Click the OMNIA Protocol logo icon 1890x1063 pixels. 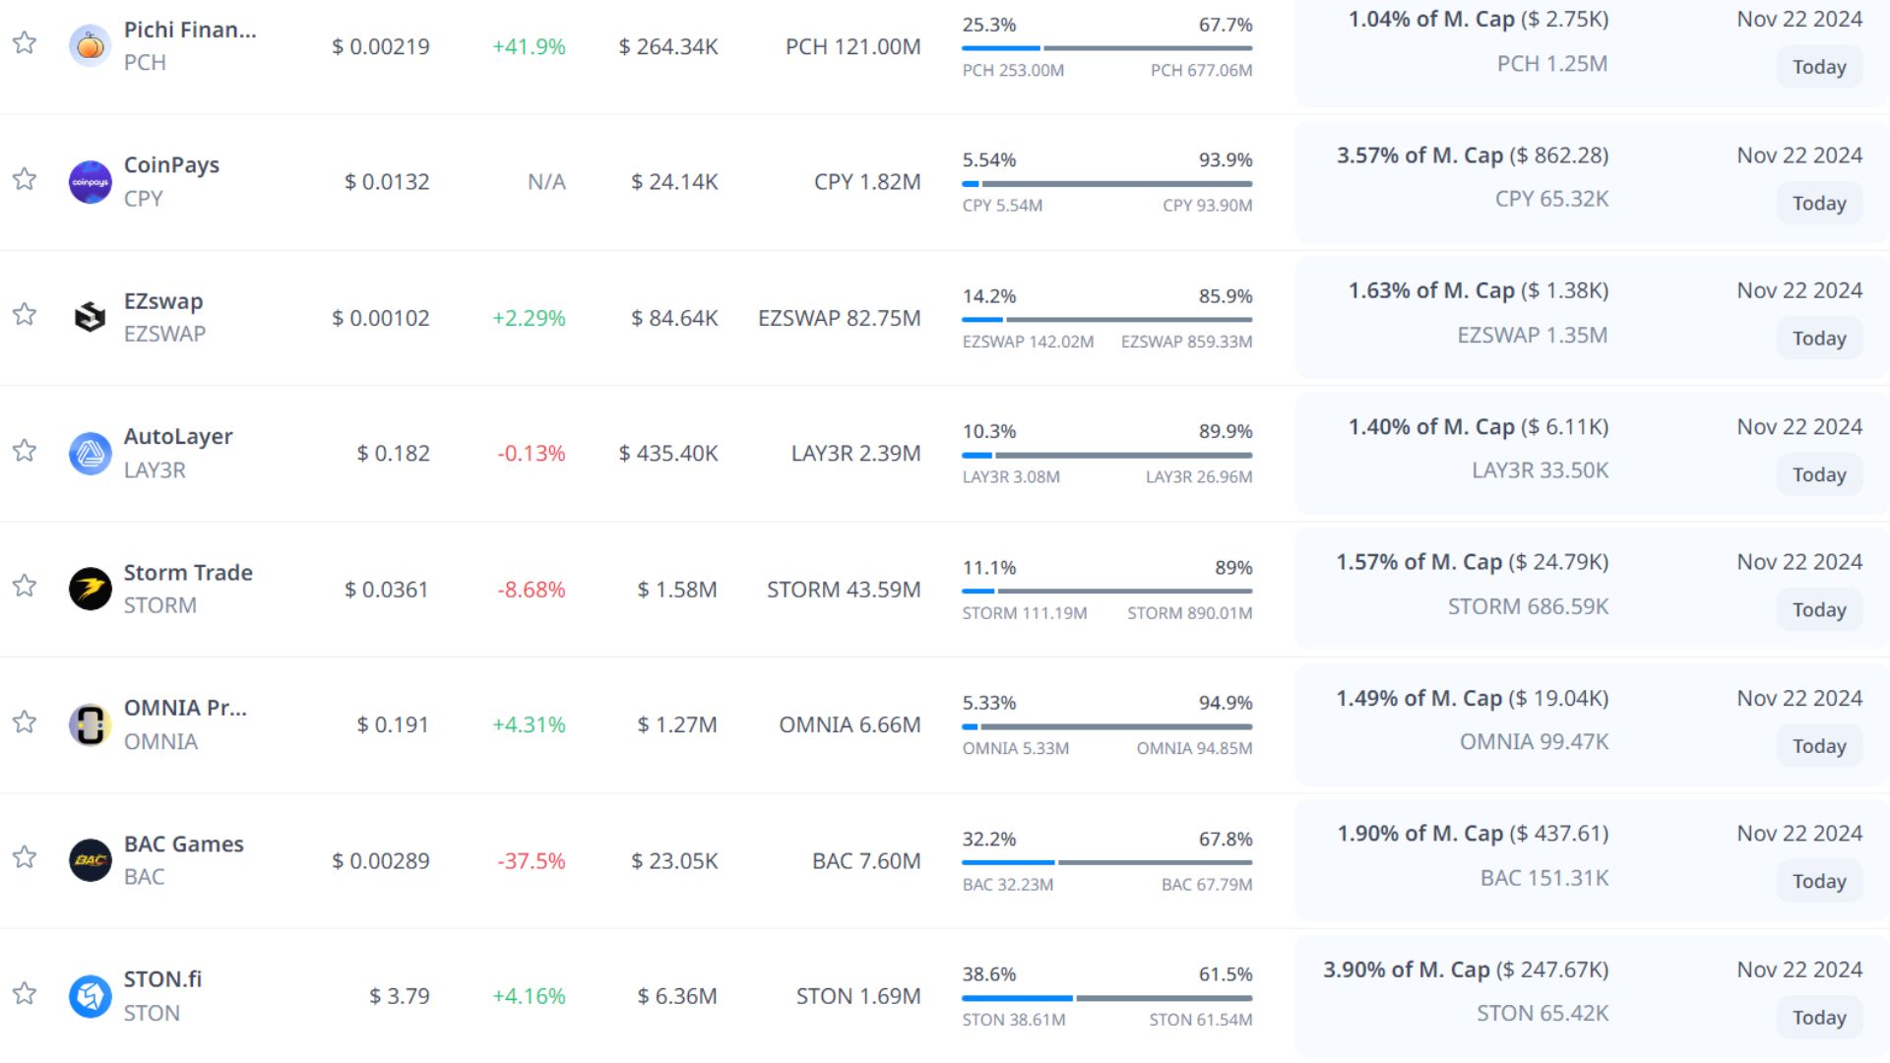90,724
